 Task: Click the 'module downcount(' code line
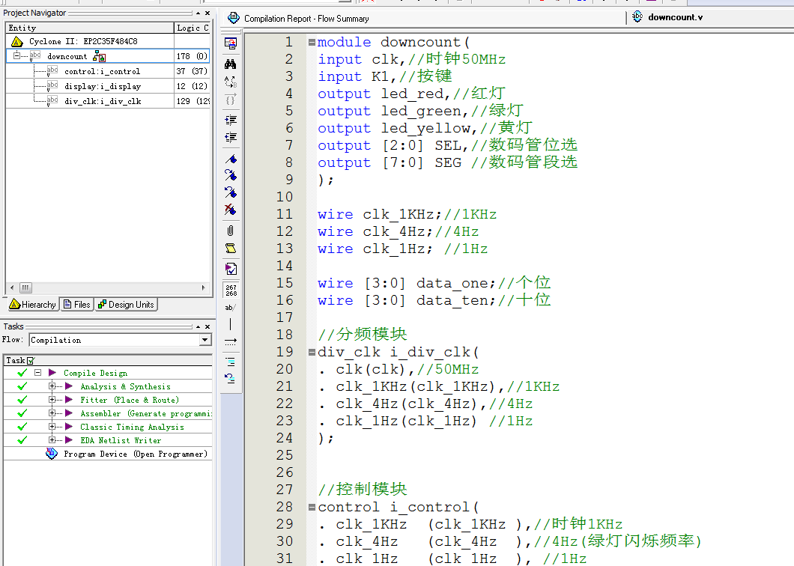coord(394,42)
